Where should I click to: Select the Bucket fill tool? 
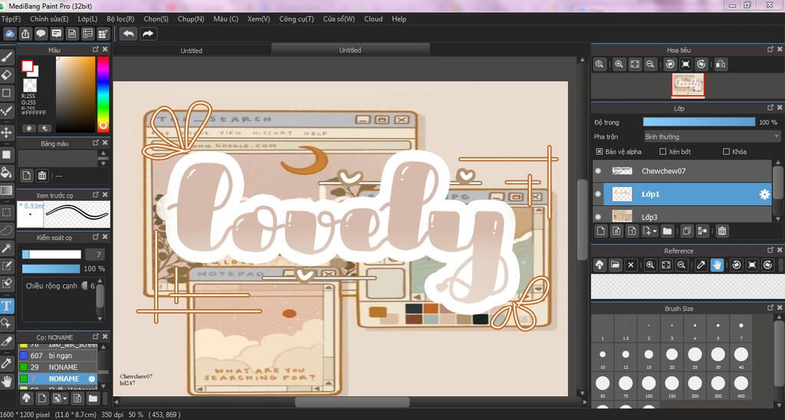click(x=6, y=172)
